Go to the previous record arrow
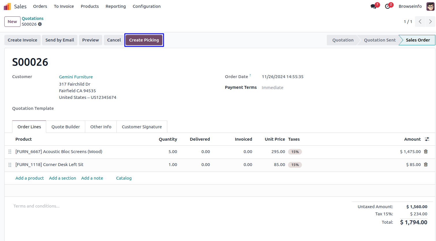 420,22
